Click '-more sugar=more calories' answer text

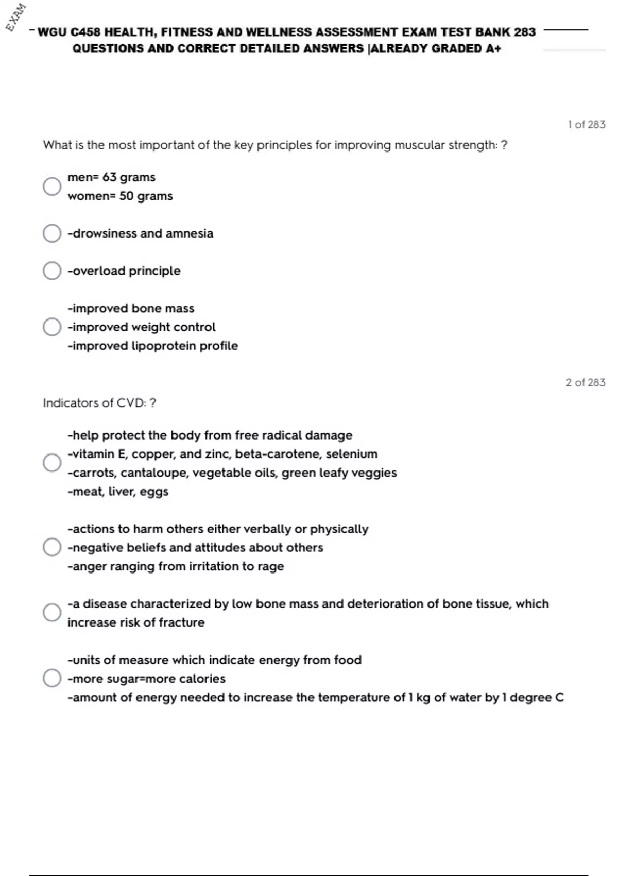point(147,679)
